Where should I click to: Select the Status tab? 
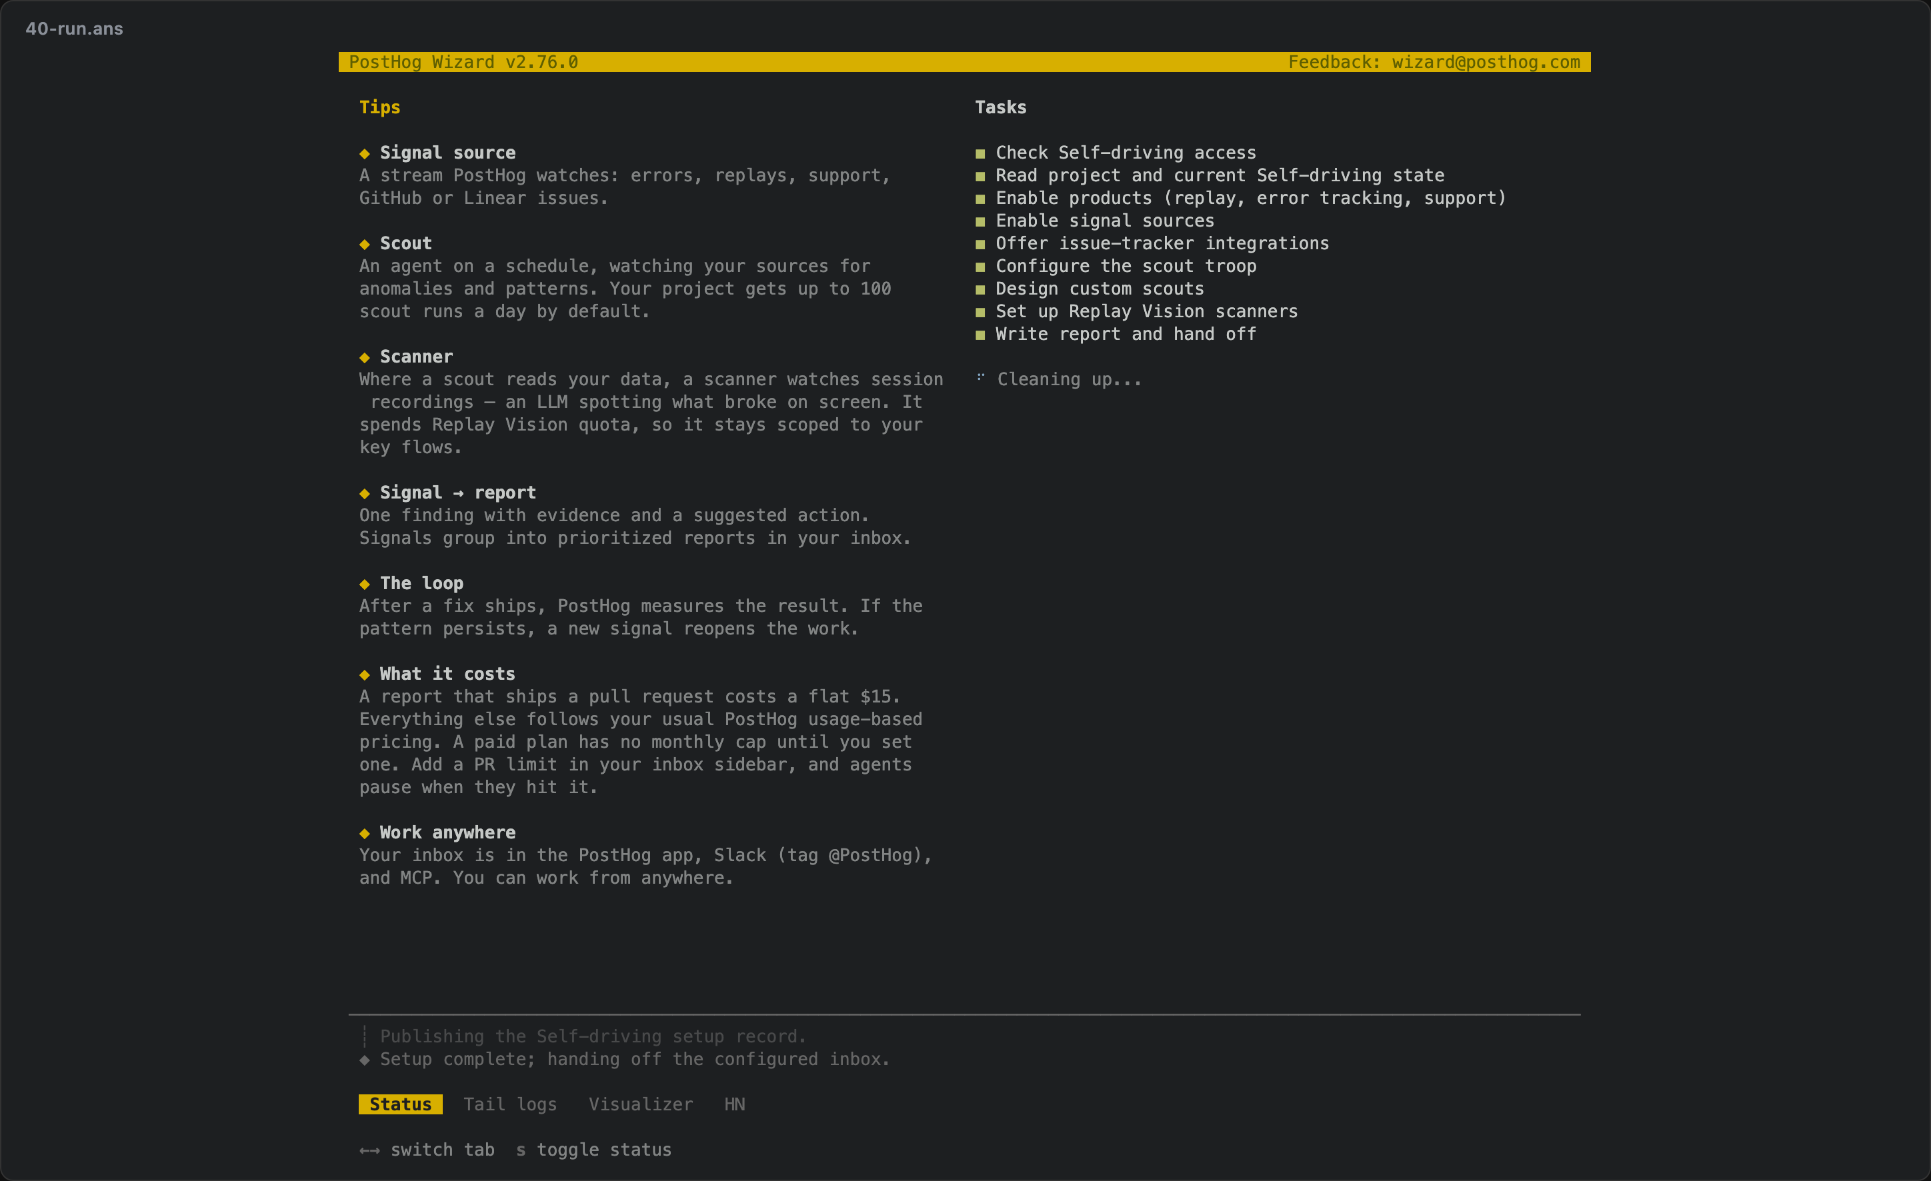click(x=401, y=1104)
